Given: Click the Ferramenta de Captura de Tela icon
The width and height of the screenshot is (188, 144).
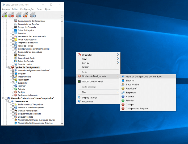Looking at the screenshot, I should pyautogui.click(x=16, y=36).
